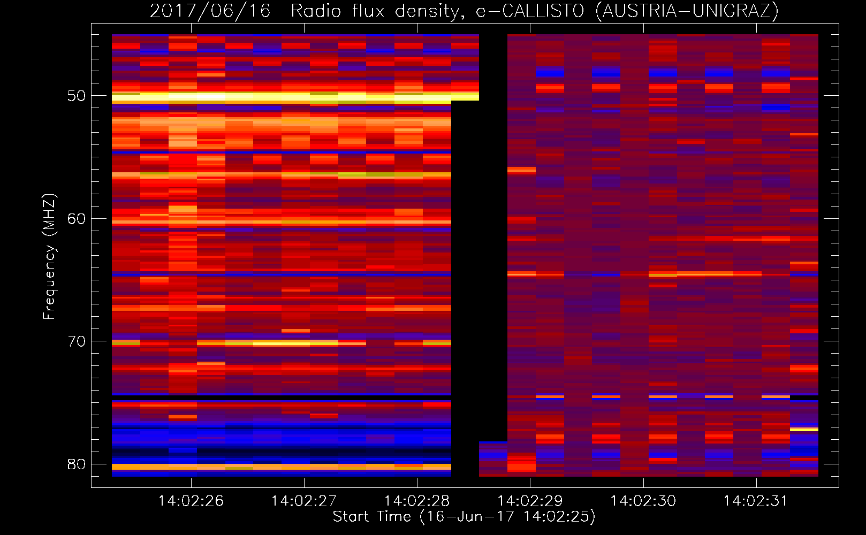Click the date '2017/06/16' in the title
This screenshot has width=866, height=535.
(210, 11)
